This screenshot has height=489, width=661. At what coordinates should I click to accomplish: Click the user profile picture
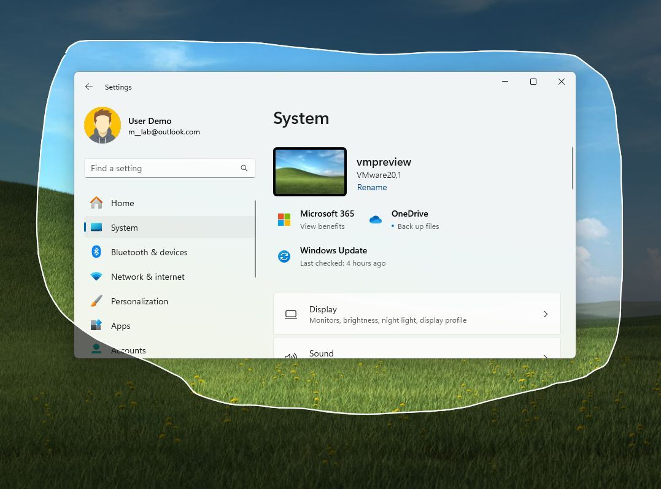pyautogui.click(x=102, y=125)
